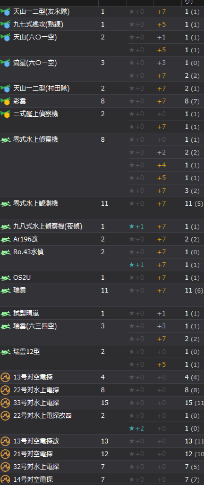Click the yellow recon plane icon beside 彩雲
This screenshot has width=204, height=485.
[x=5, y=101]
